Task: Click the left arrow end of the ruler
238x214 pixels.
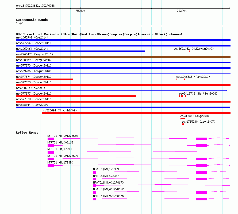Action: click(x=17, y=8)
